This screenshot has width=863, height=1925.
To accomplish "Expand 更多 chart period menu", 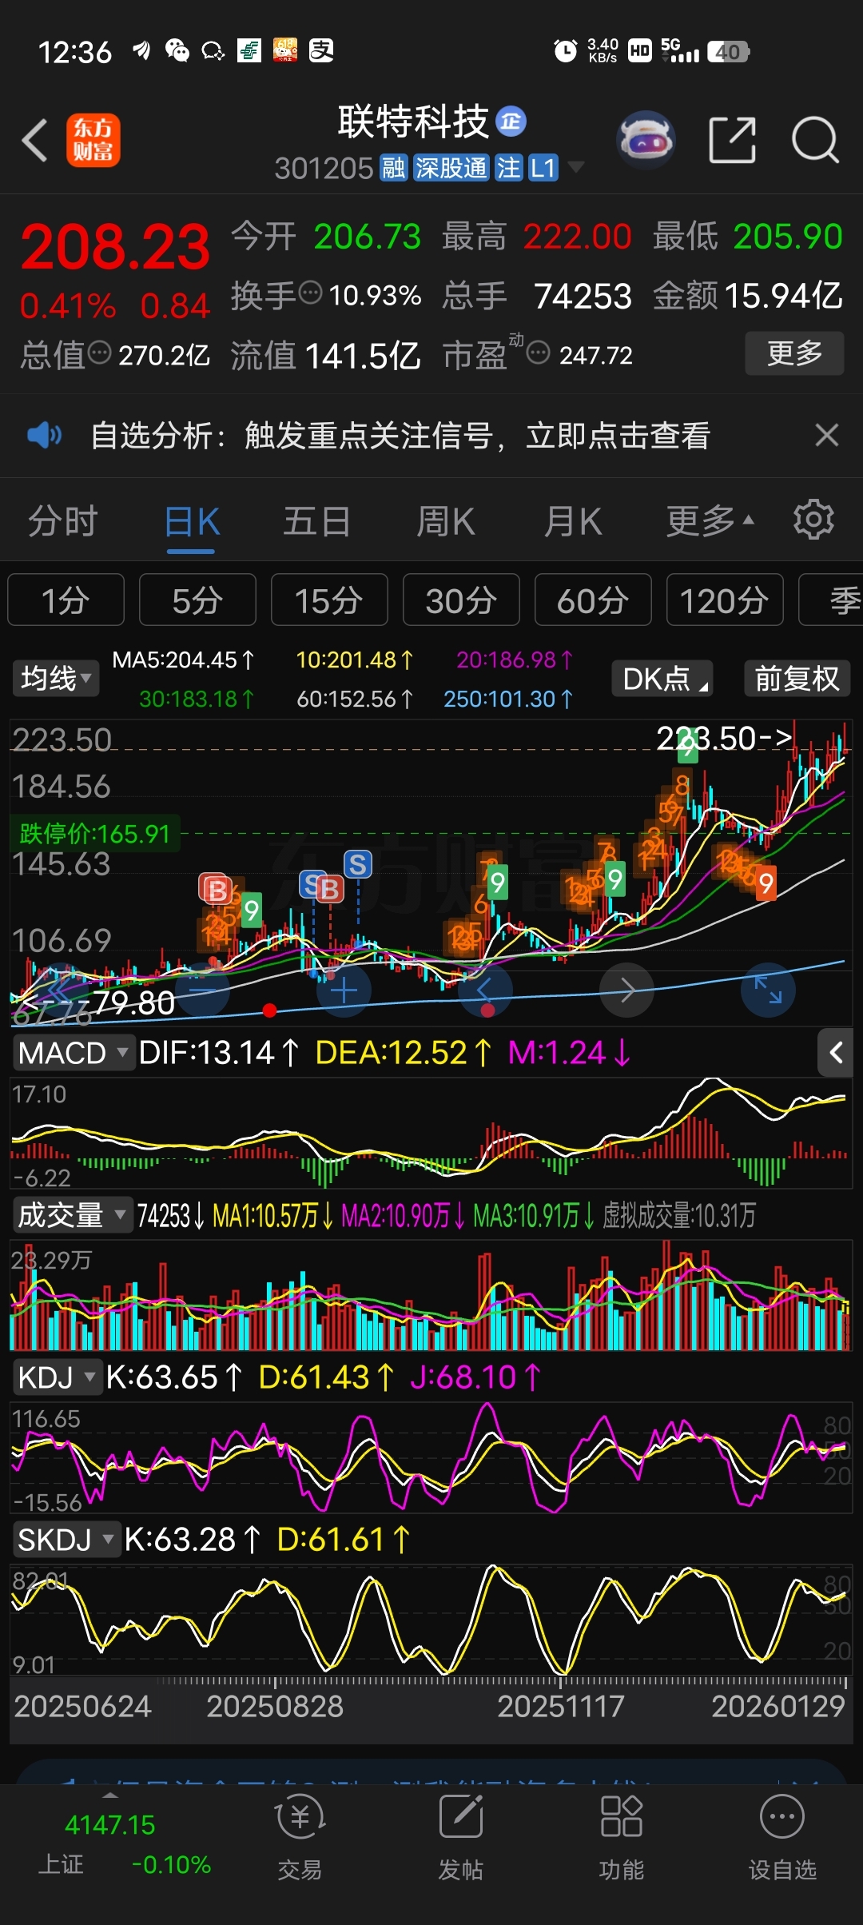I will tap(710, 521).
